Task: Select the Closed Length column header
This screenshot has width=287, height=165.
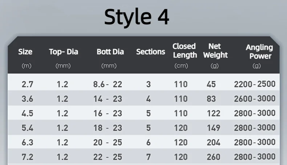Action: (x=184, y=51)
